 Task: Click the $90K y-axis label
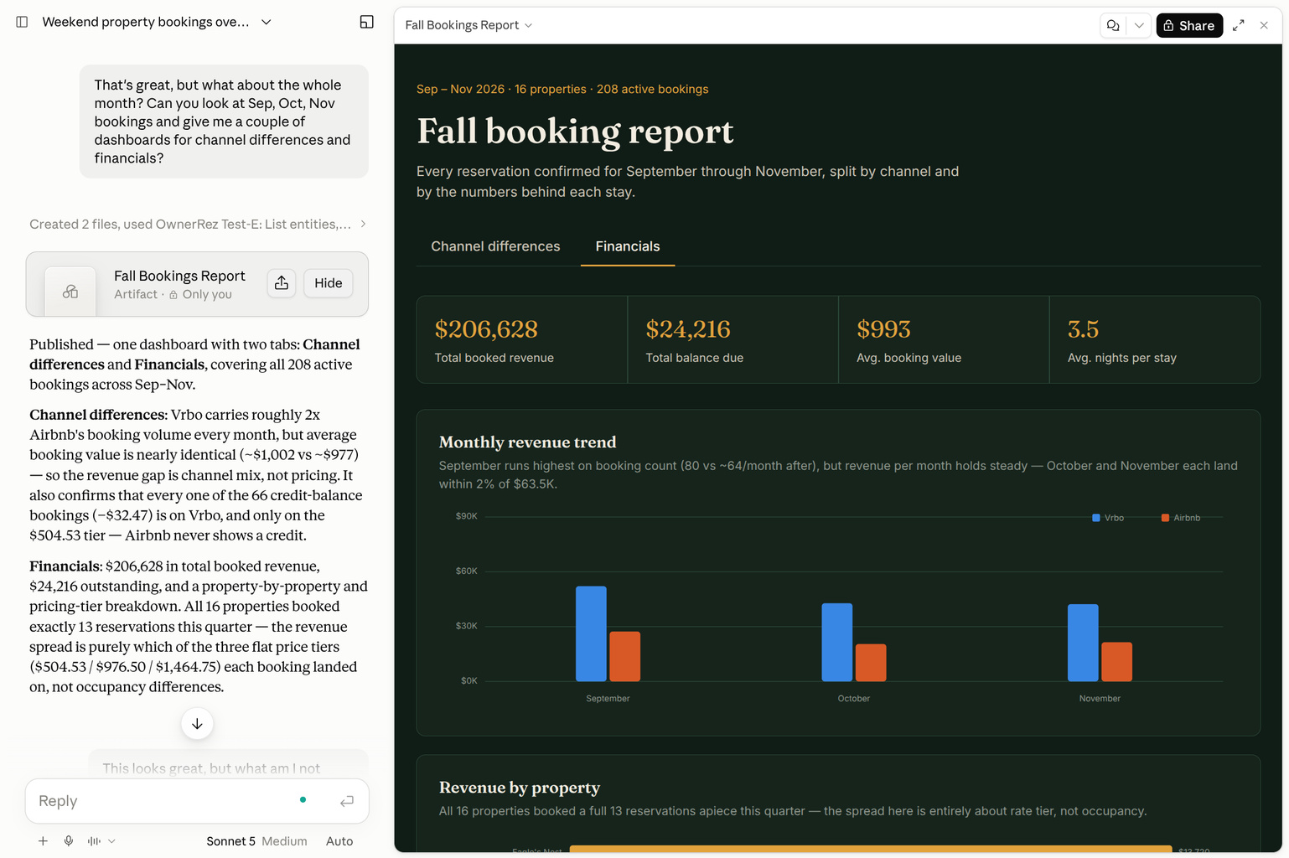click(x=466, y=516)
